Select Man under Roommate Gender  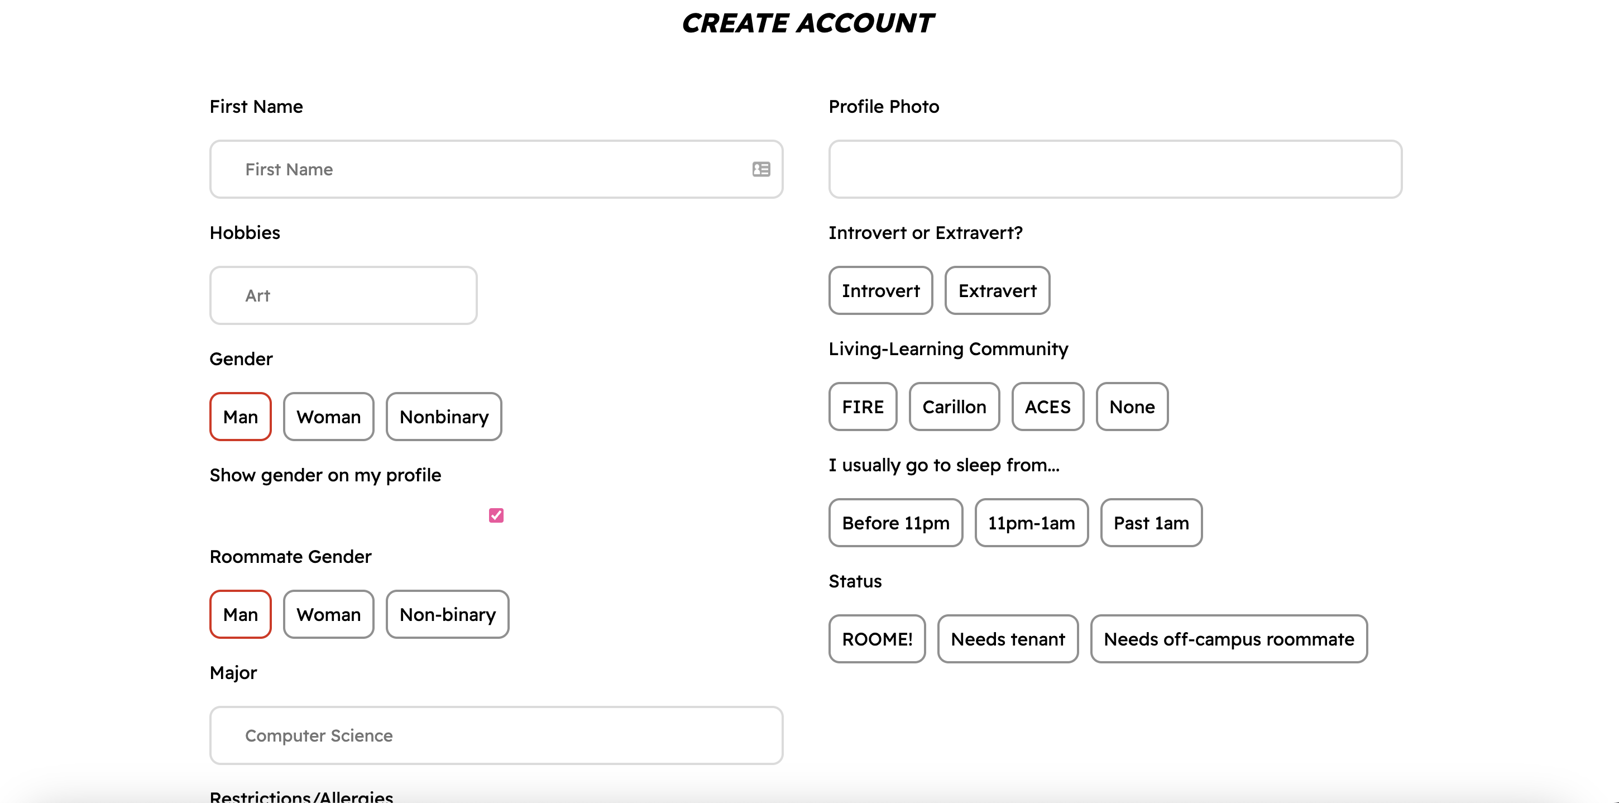[240, 614]
